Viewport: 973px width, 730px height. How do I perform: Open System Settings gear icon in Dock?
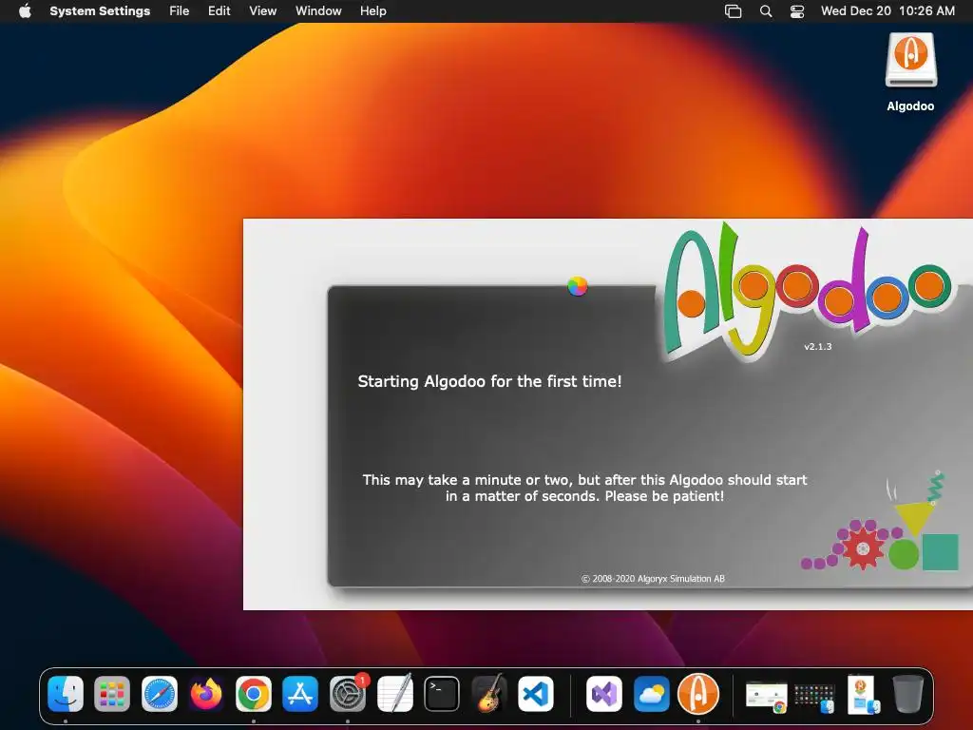pos(348,693)
